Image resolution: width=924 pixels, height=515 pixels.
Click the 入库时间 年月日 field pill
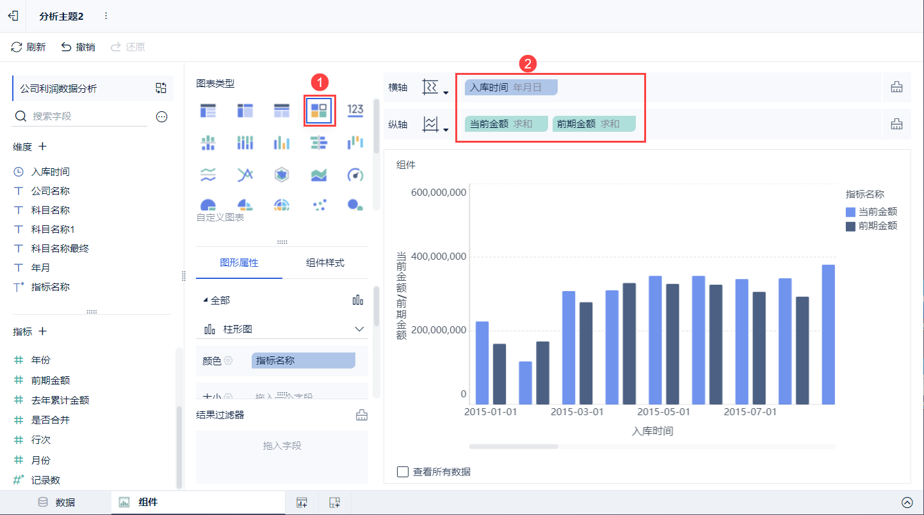(511, 88)
